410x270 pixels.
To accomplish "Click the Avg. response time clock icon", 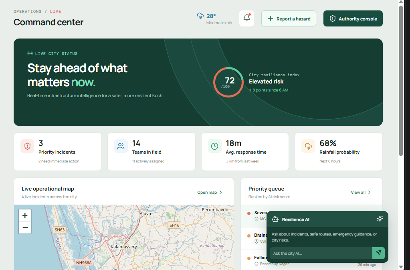I will [214, 146].
